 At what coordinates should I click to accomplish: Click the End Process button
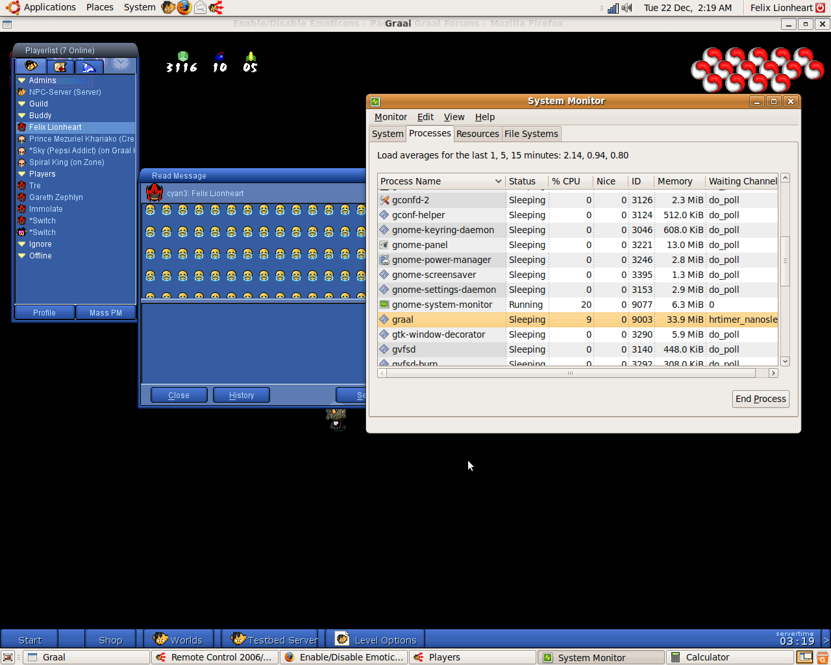(x=760, y=399)
